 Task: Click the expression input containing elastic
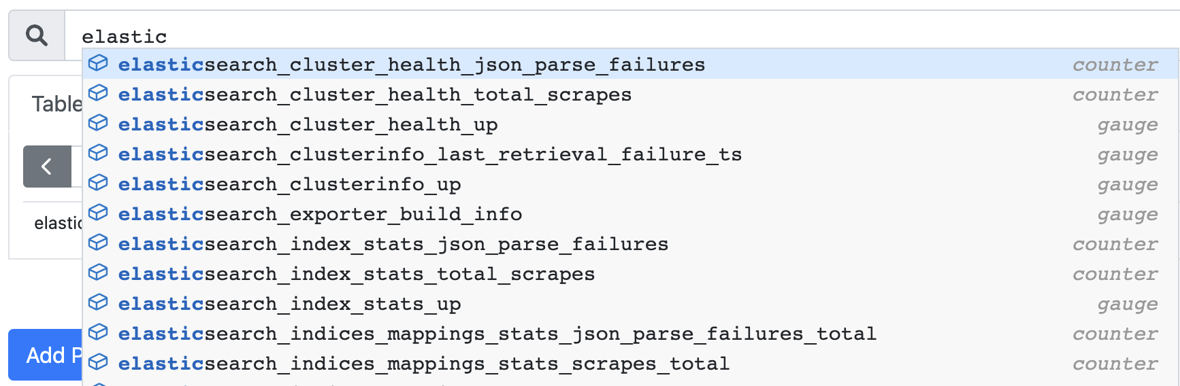621,36
